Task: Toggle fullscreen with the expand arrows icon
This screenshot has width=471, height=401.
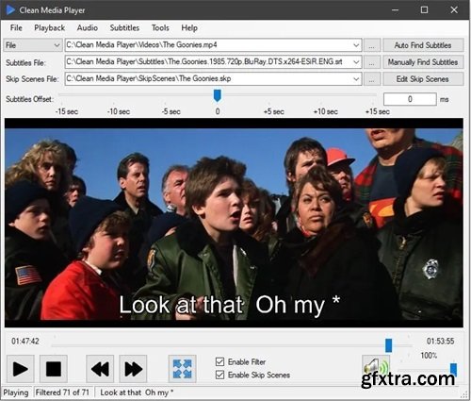Action: click(183, 369)
